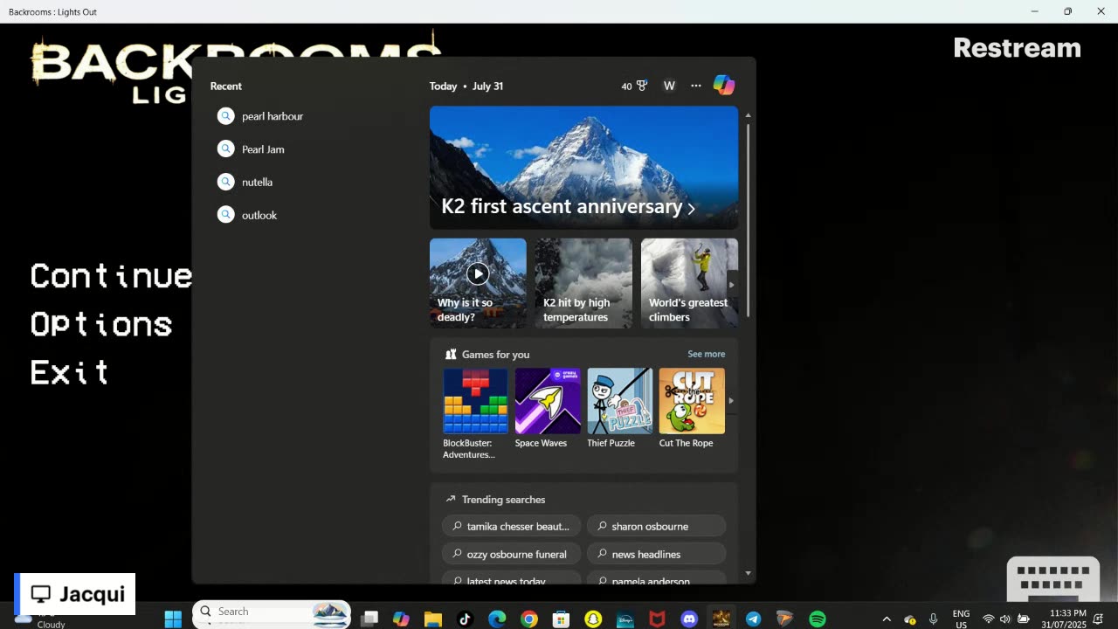The height and width of the screenshot is (629, 1118).
Task: Launch Microsoft Edge from the taskbar
Action: 497,619
